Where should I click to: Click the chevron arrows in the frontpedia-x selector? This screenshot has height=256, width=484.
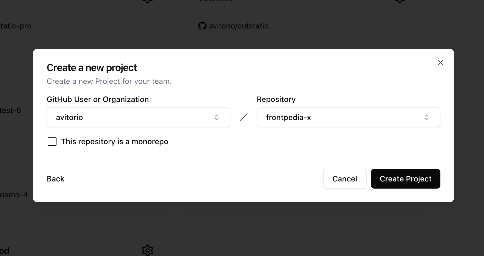pyautogui.click(x=426, y=117)
